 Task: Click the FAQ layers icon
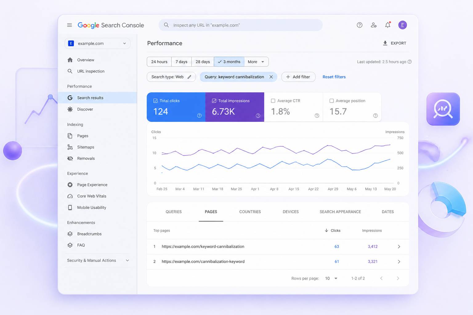[x=70, y=245]
